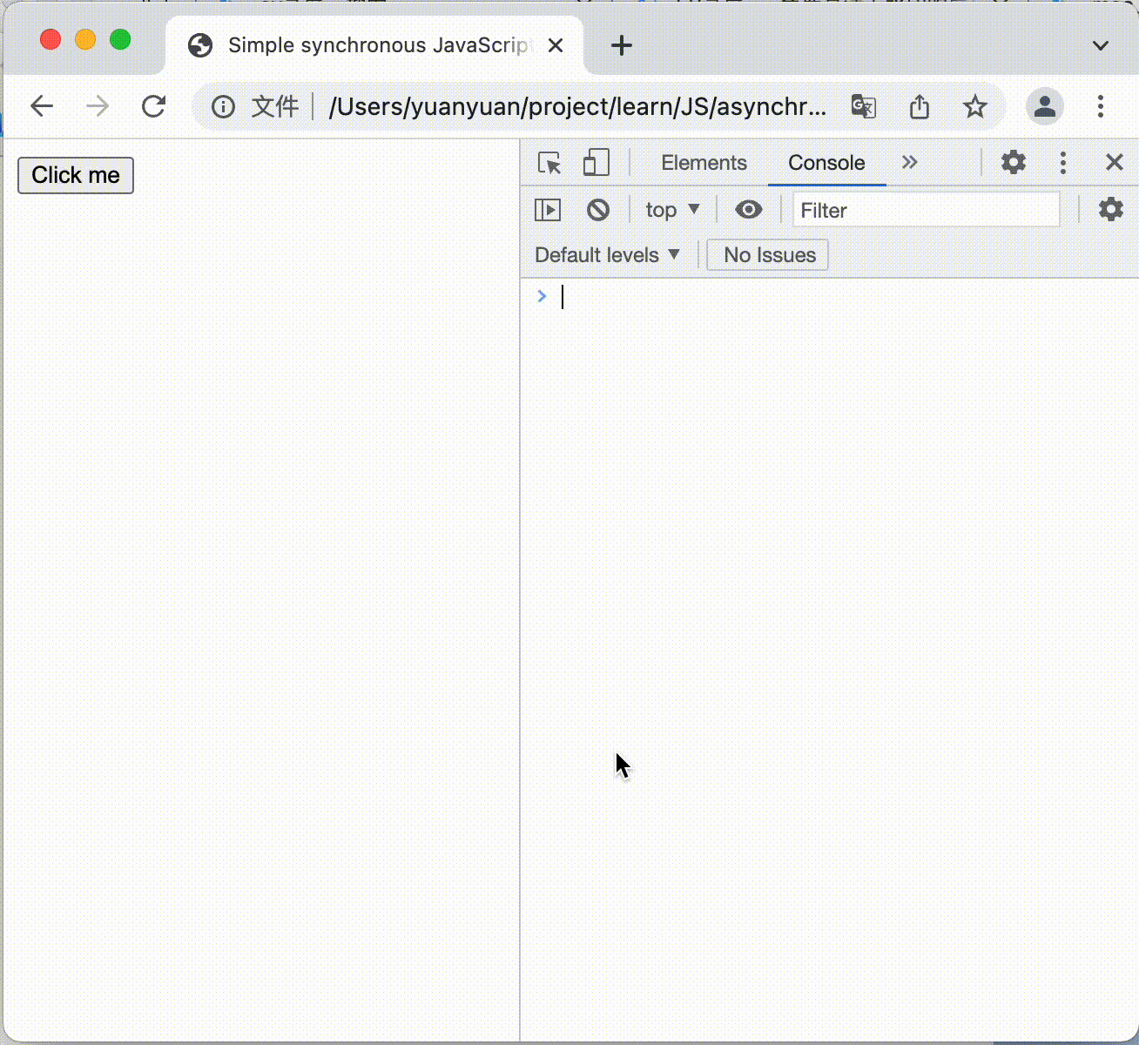Click the macOS green fullscreen button
Viewport: 1139px width, 1045px height.
click(120, 39)
